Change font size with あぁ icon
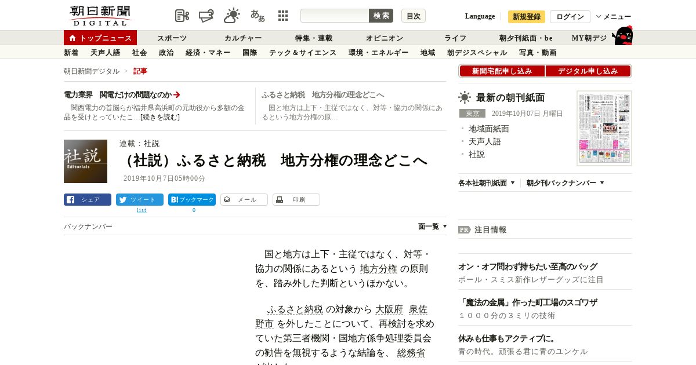The height and width of the screenshot is (365, 696). [x=258, y=16]
